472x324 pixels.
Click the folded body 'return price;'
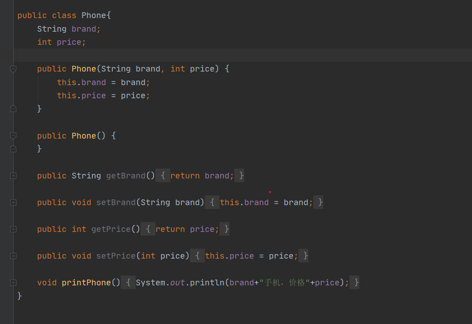[187, 229]
